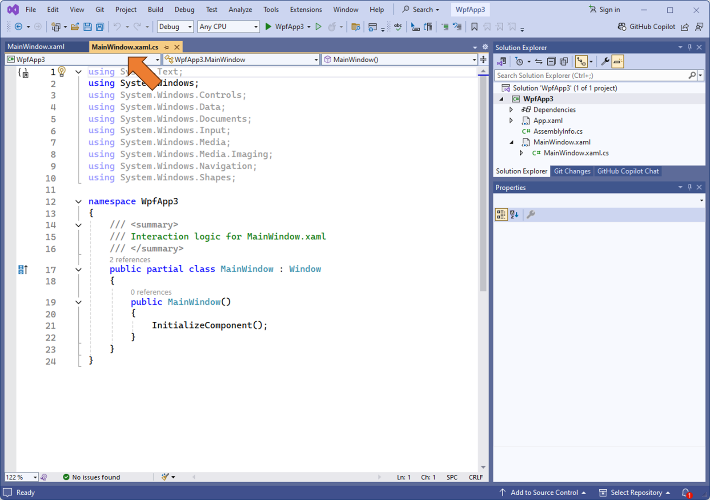Click Start Without Debugging outline play icon
The width and height of the screenshot is (710, 500).
click(318, 27)
